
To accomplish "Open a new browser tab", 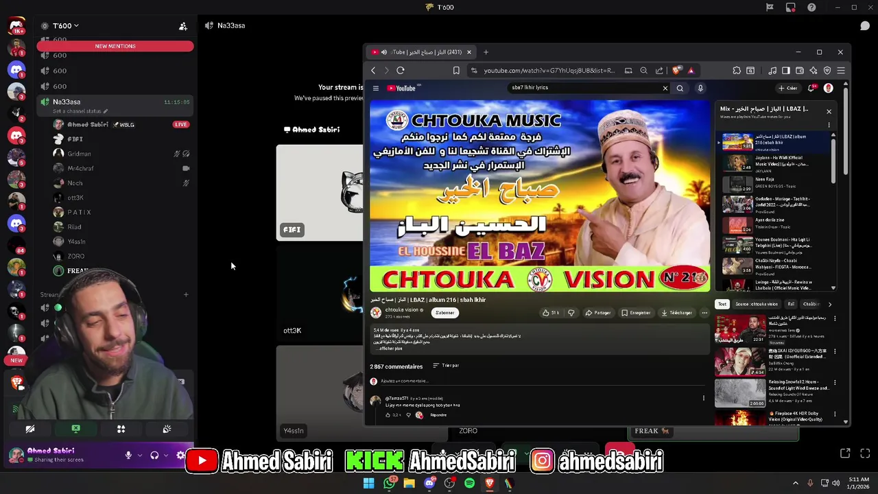I will pos(486,52).
